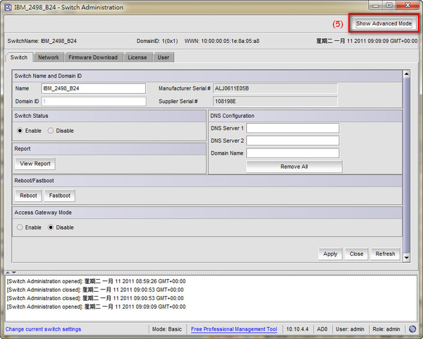Expand log pane with the down arrow
Image resolution: width=423 pixels, height=339 pixels.
pos(14,272)
